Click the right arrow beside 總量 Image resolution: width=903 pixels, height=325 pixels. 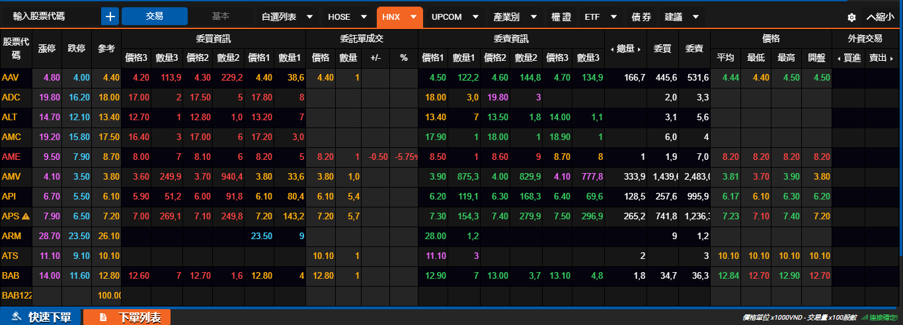[639, 48]
